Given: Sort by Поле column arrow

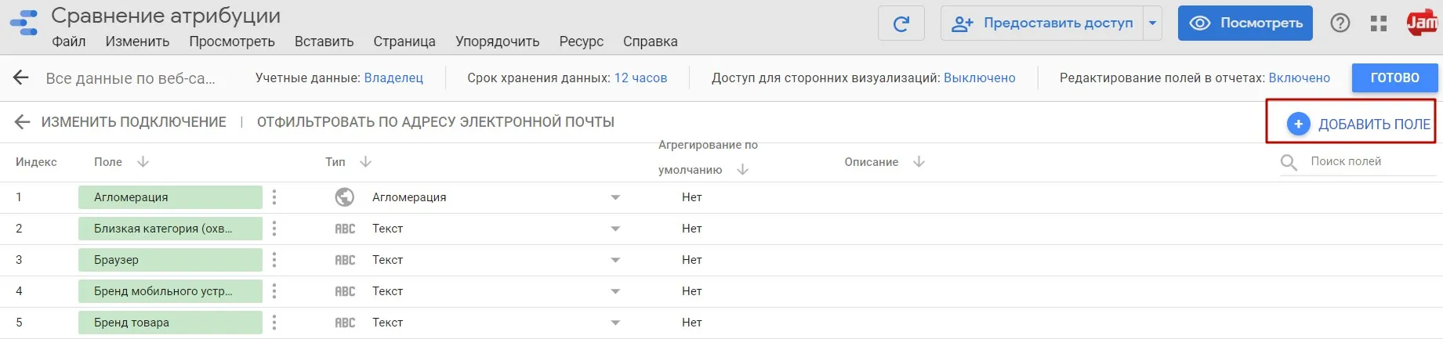Looking at the screenshot, I should (x=143, y=162).
